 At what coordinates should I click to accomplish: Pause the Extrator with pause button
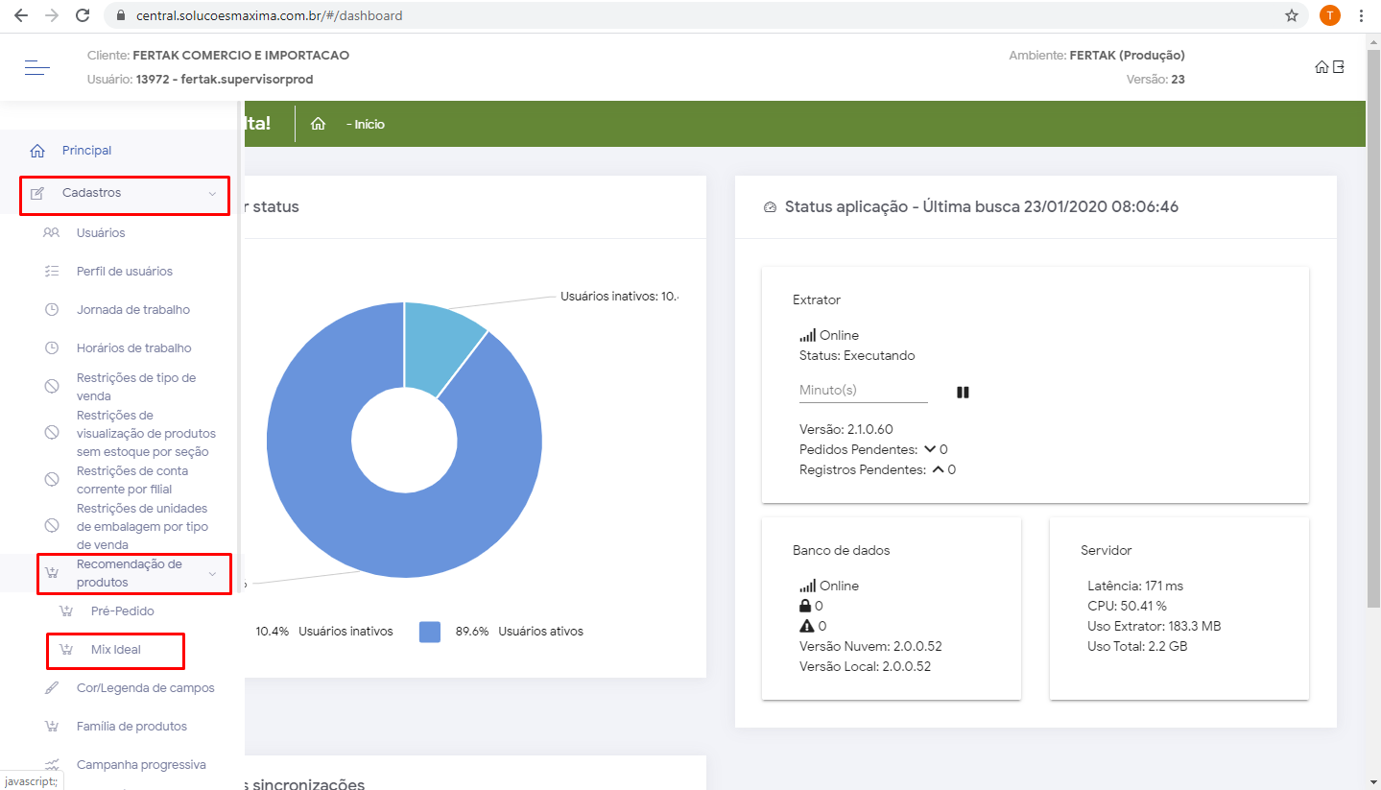963,393
